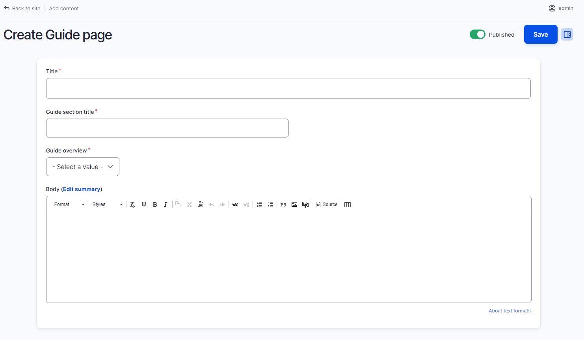
Task: Toggle the sidebar panel icon next to Save
Action: click(x=567, y=34)
